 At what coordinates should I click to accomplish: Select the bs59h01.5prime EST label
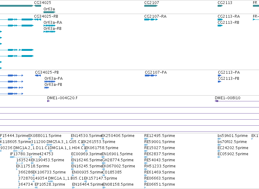[233, 136]
